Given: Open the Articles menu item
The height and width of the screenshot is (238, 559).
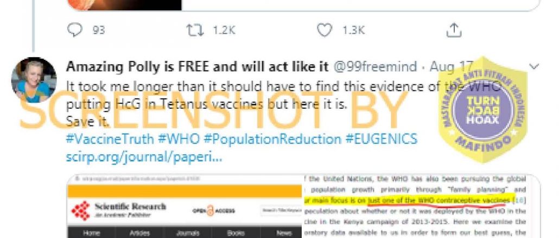Looking at the screenshot, I should (139, 233).
